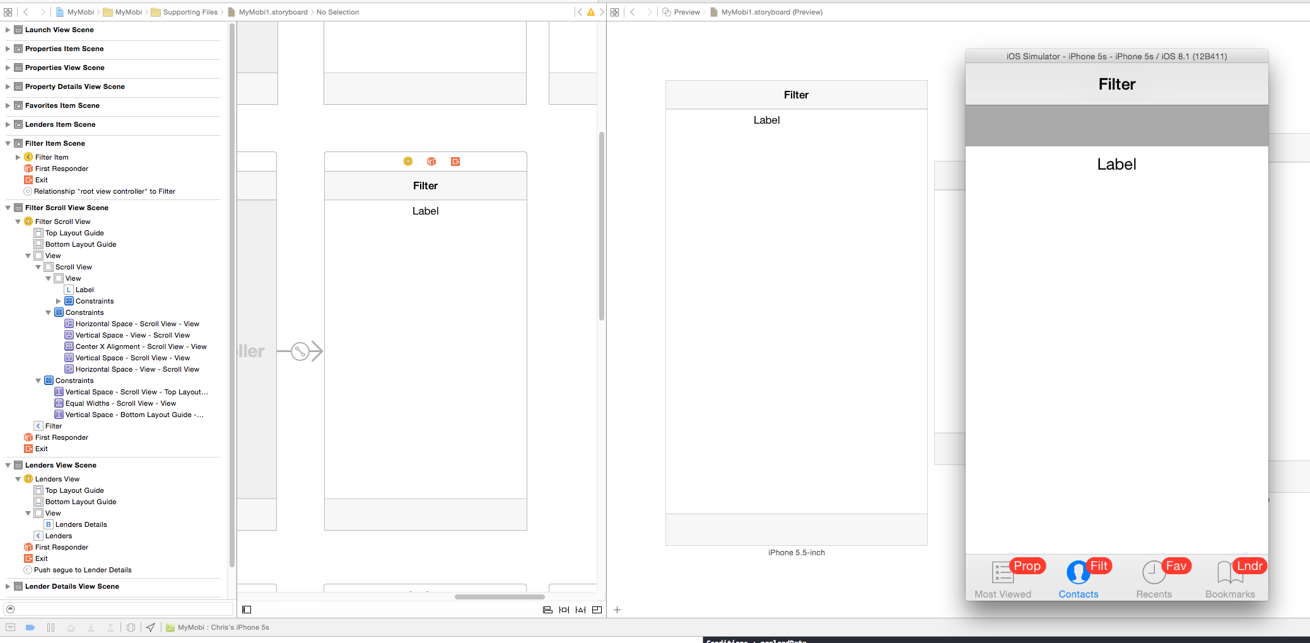
Task: Click the Step Out debug button
Action: [x=110, y=627]
